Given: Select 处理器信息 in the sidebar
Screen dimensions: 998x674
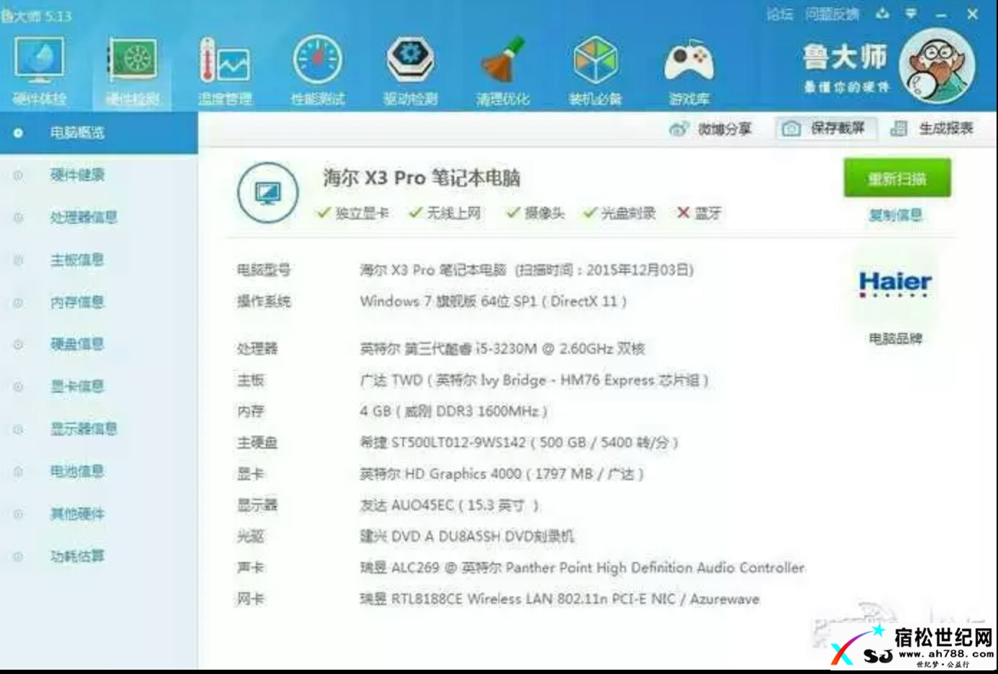Looking at the screenshot, I should [83, 217].
